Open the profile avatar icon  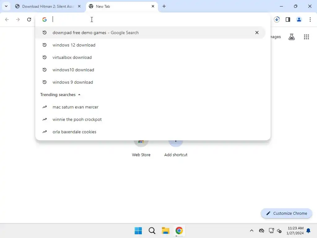pyautogui.click(x=299, y=20)
